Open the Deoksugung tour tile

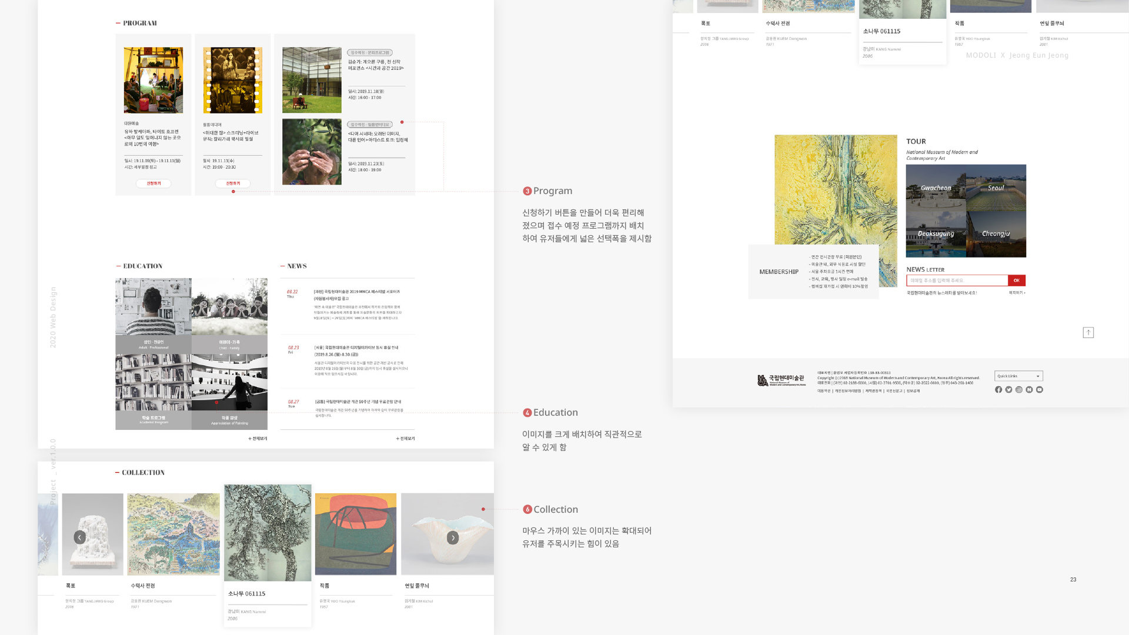tap(936, 234)
